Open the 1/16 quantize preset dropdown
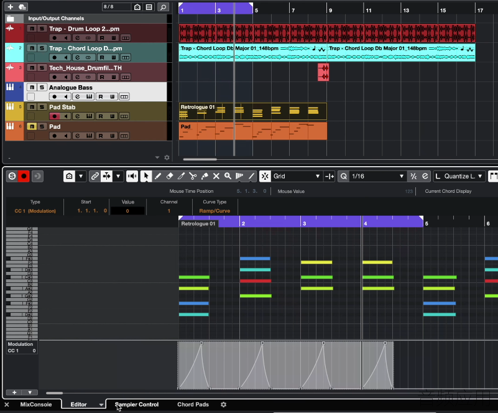The width and height of the screenshot is (498, 413). point(377,176)
